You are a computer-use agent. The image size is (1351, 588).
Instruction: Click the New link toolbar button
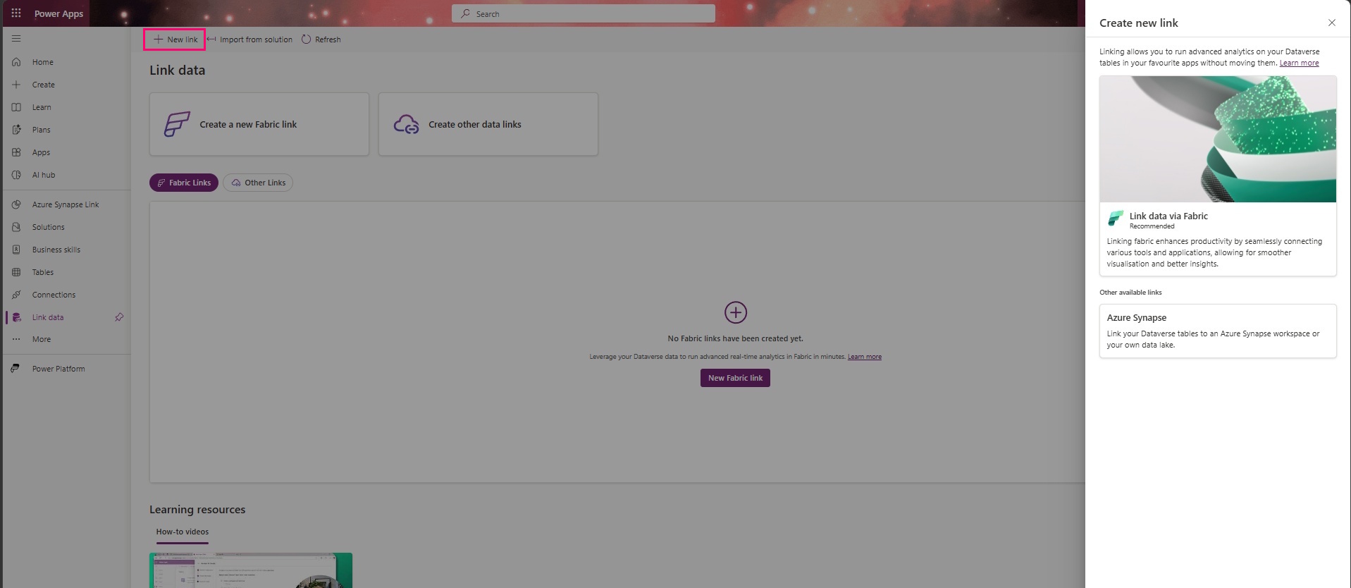175,39
